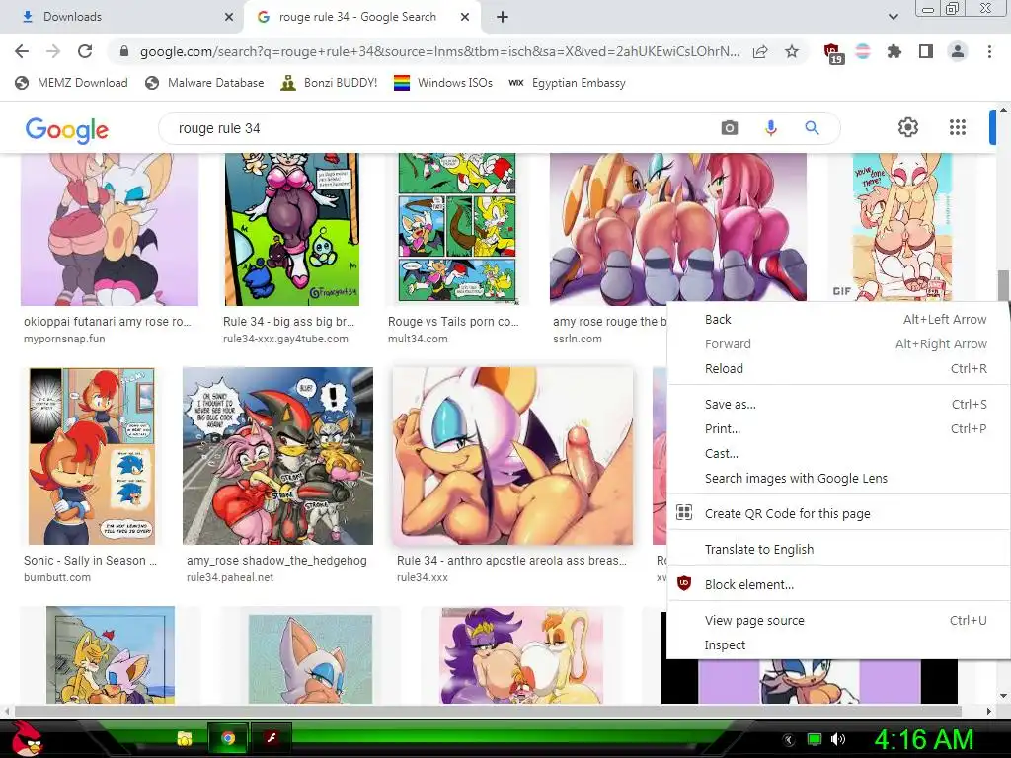The width and height of the screenshot is (1011, 758).
Task: Start voice search with microphone icon
Action: point(770,127)
